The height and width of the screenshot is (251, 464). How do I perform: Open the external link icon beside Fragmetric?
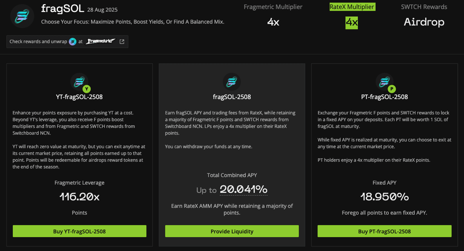pos(122,42)
